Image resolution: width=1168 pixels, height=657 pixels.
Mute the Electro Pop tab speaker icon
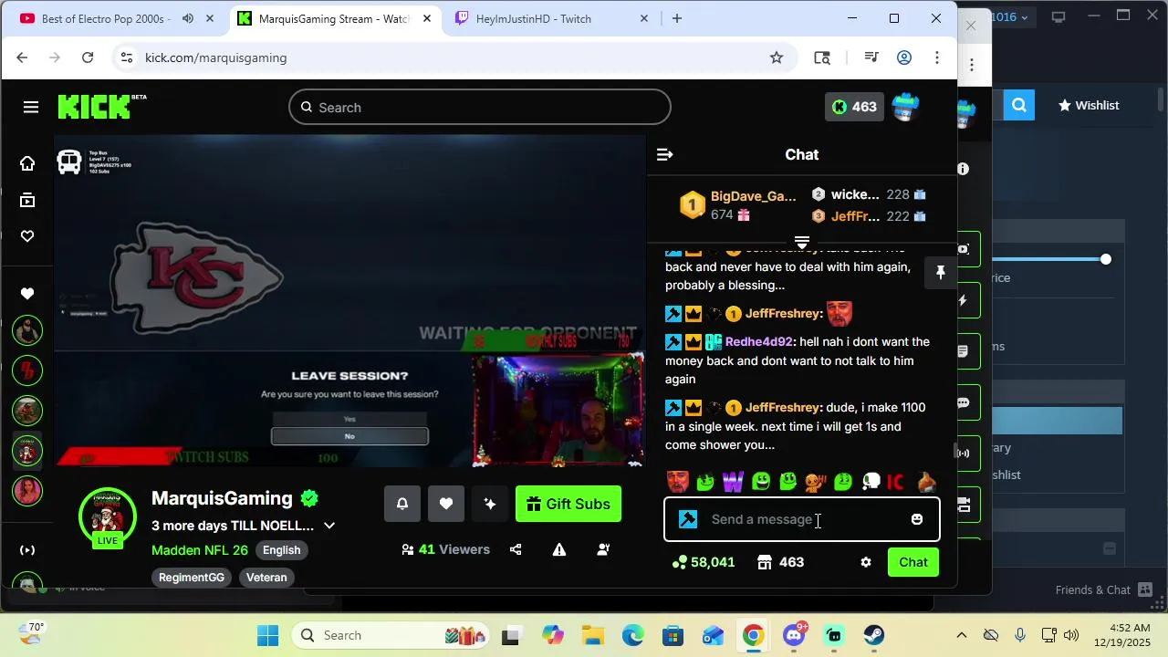coord(188,18)
